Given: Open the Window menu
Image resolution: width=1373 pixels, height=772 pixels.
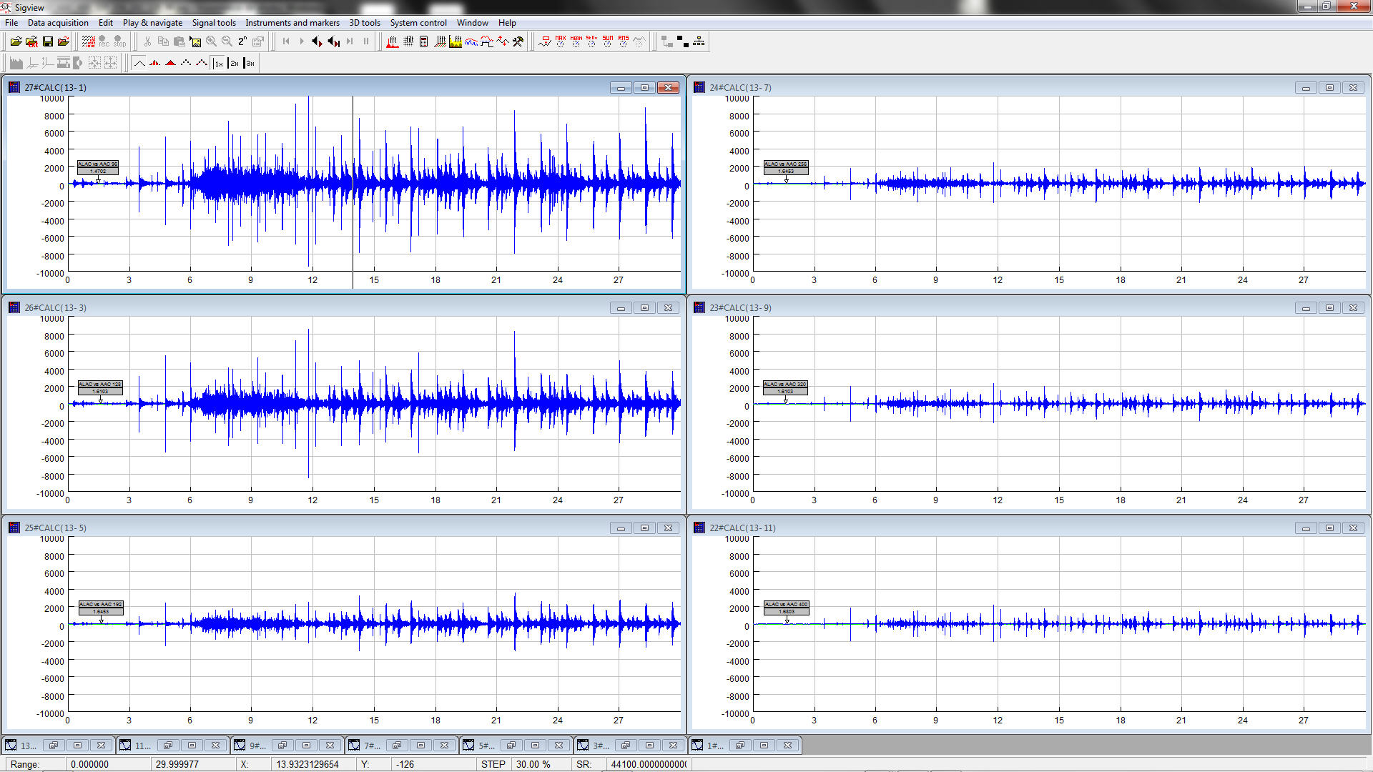Looking at the screenshot, I should (x=473, y=23).
